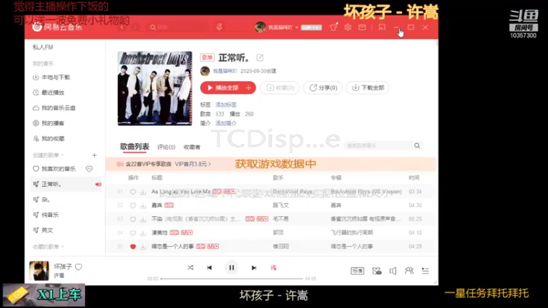Open 我的播客 in the sidebar

click(x=49, y=123)
